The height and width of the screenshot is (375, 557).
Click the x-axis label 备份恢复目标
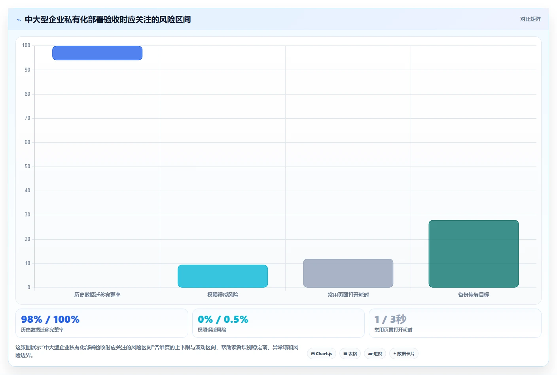[474, 295]
